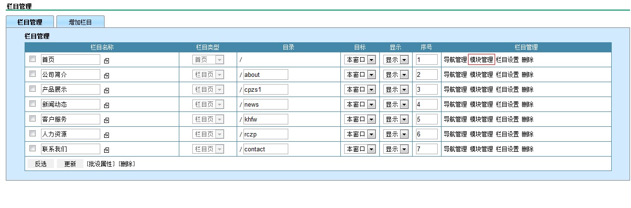Click the 更新 button

pos(70,164)
